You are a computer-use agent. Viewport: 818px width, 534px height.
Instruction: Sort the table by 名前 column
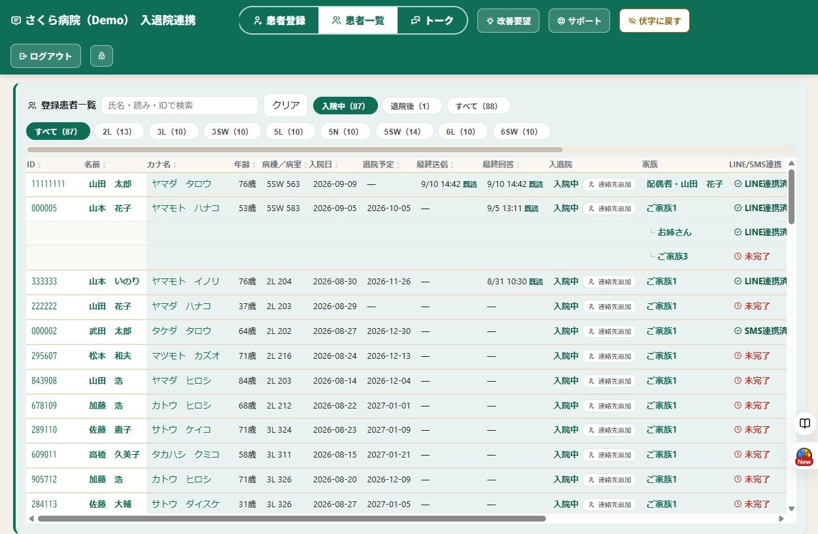pyautogui.click(x=95, y=165)
